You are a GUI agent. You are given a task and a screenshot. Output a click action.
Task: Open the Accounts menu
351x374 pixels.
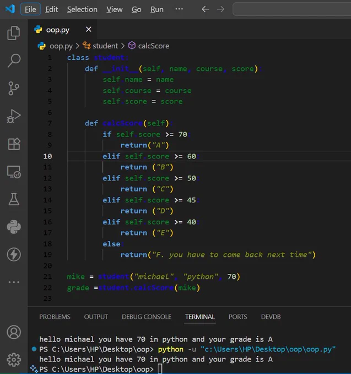tap(14, 332)
